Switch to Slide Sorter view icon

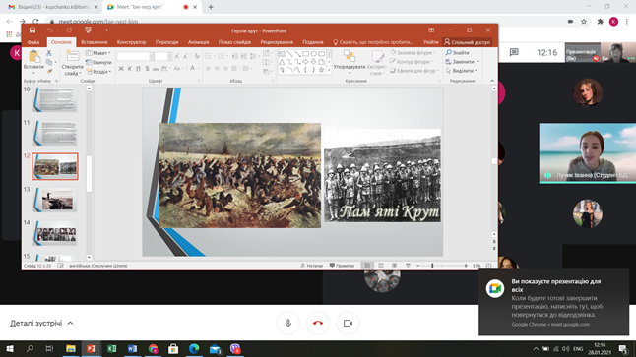pos(380,266)
